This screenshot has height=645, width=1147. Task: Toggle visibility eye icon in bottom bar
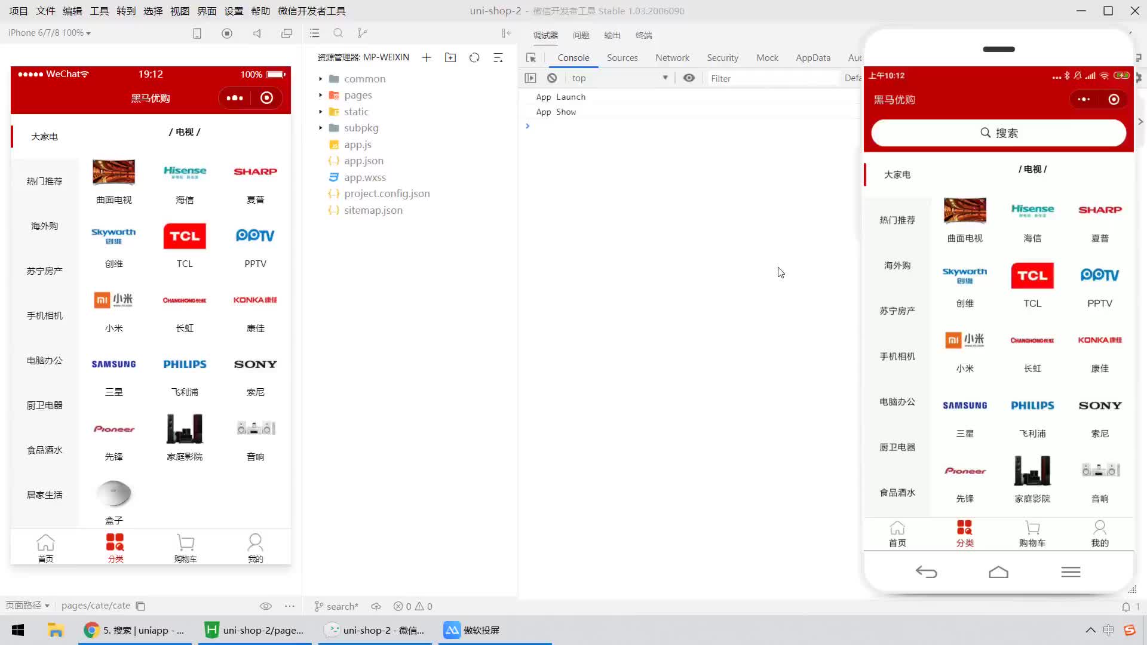coord(265,606)
